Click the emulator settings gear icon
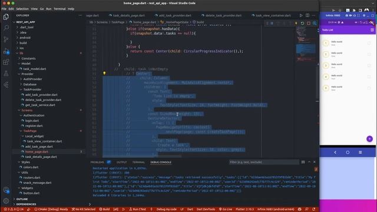The width and height of the screenshot is (377, 212). pyautogui.click(x=364, y=15)
